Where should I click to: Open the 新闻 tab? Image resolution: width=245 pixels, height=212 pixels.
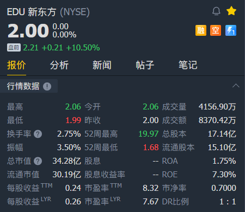coord(102,65)
